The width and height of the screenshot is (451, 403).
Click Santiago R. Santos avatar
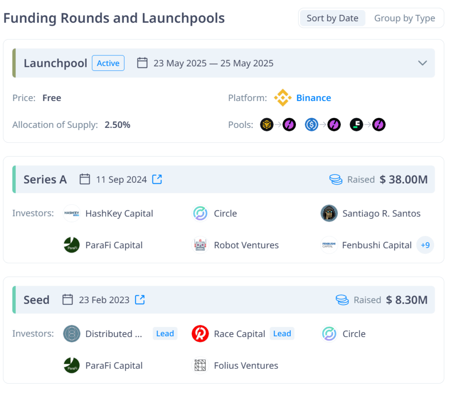pyautogui.click(x=329, y=213)
